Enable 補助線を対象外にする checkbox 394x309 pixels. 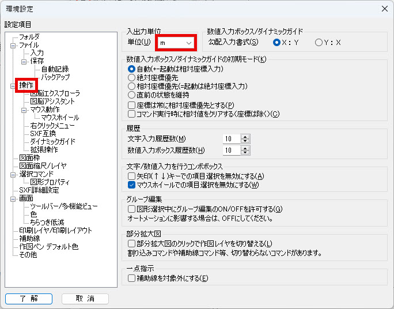pos(131,278)
